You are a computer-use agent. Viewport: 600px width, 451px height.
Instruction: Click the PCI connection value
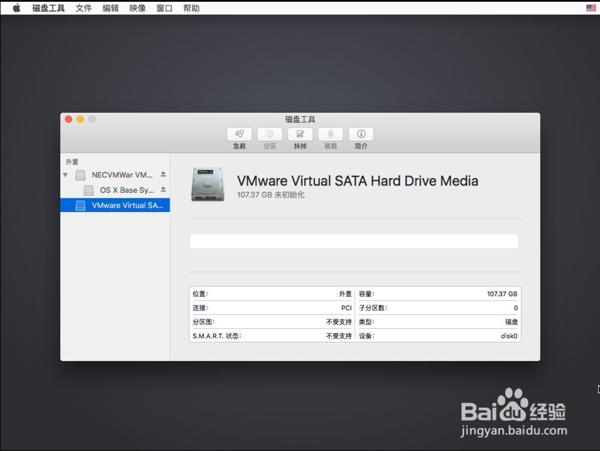click(346, 308)
